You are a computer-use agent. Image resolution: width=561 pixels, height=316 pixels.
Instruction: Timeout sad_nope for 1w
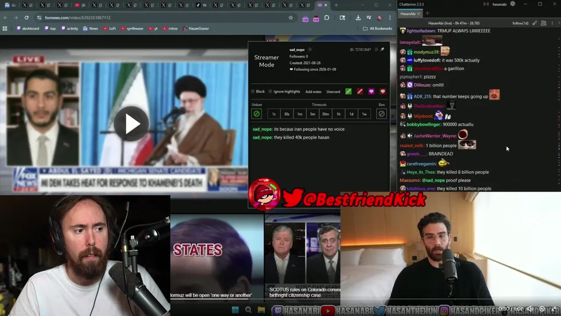point(364,114)
